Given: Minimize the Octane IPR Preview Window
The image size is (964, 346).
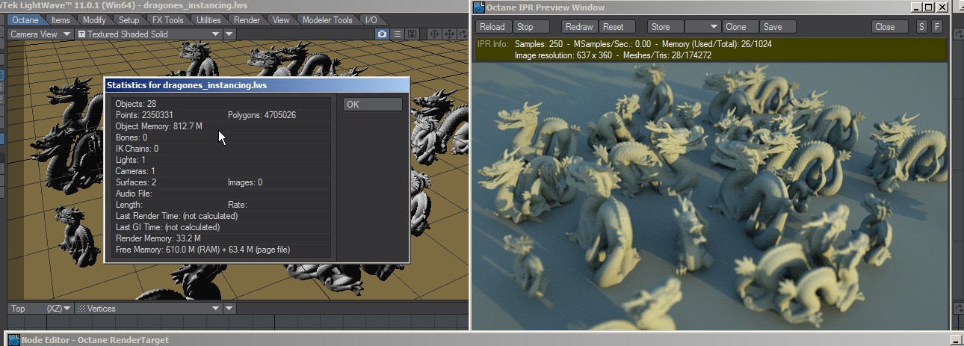Looking at the screenshot, I should 916,7.
